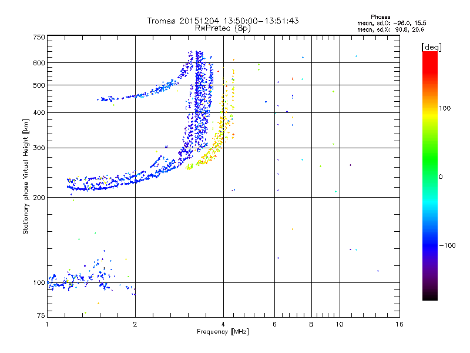The image size is (470, 353).
Task: Click the colorbar tick label '-100'
Action: (447, 245)
